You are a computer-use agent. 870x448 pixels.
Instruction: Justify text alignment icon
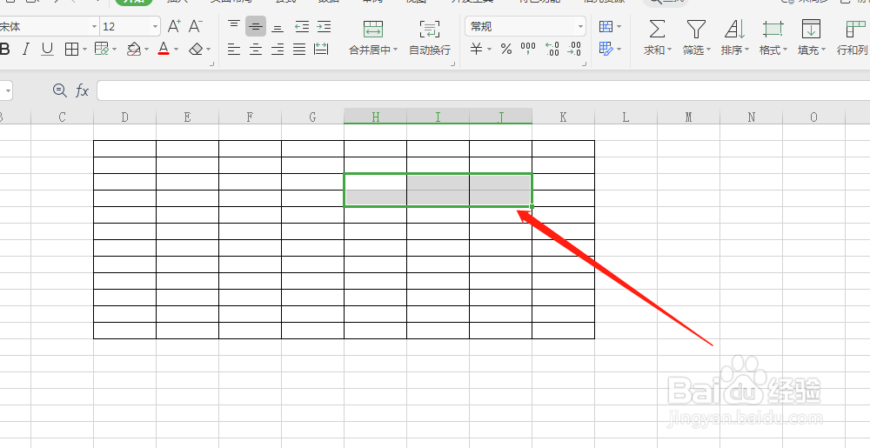click(x=299, y=50)
